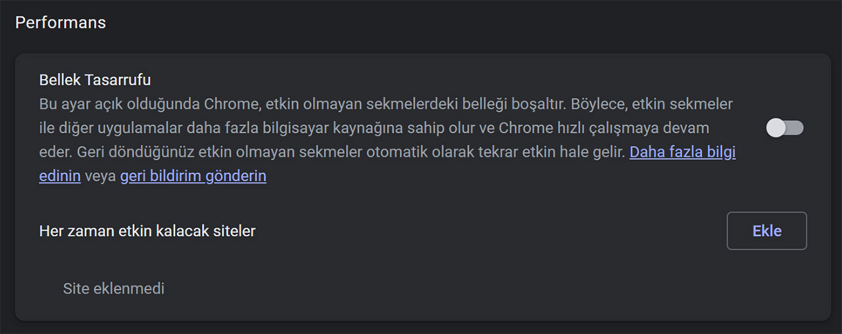Open the 'Daha fazla bilgi' link
Viewport: 842px width, 334px height.
(x=683, y=152)
